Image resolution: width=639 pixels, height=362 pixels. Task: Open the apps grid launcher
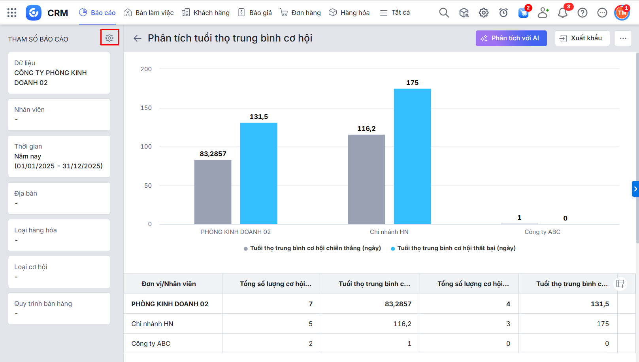point(12,13)
